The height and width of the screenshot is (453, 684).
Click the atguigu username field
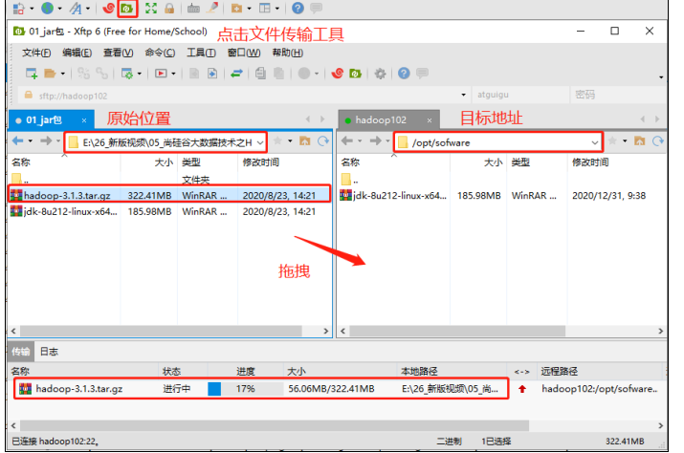520,95
